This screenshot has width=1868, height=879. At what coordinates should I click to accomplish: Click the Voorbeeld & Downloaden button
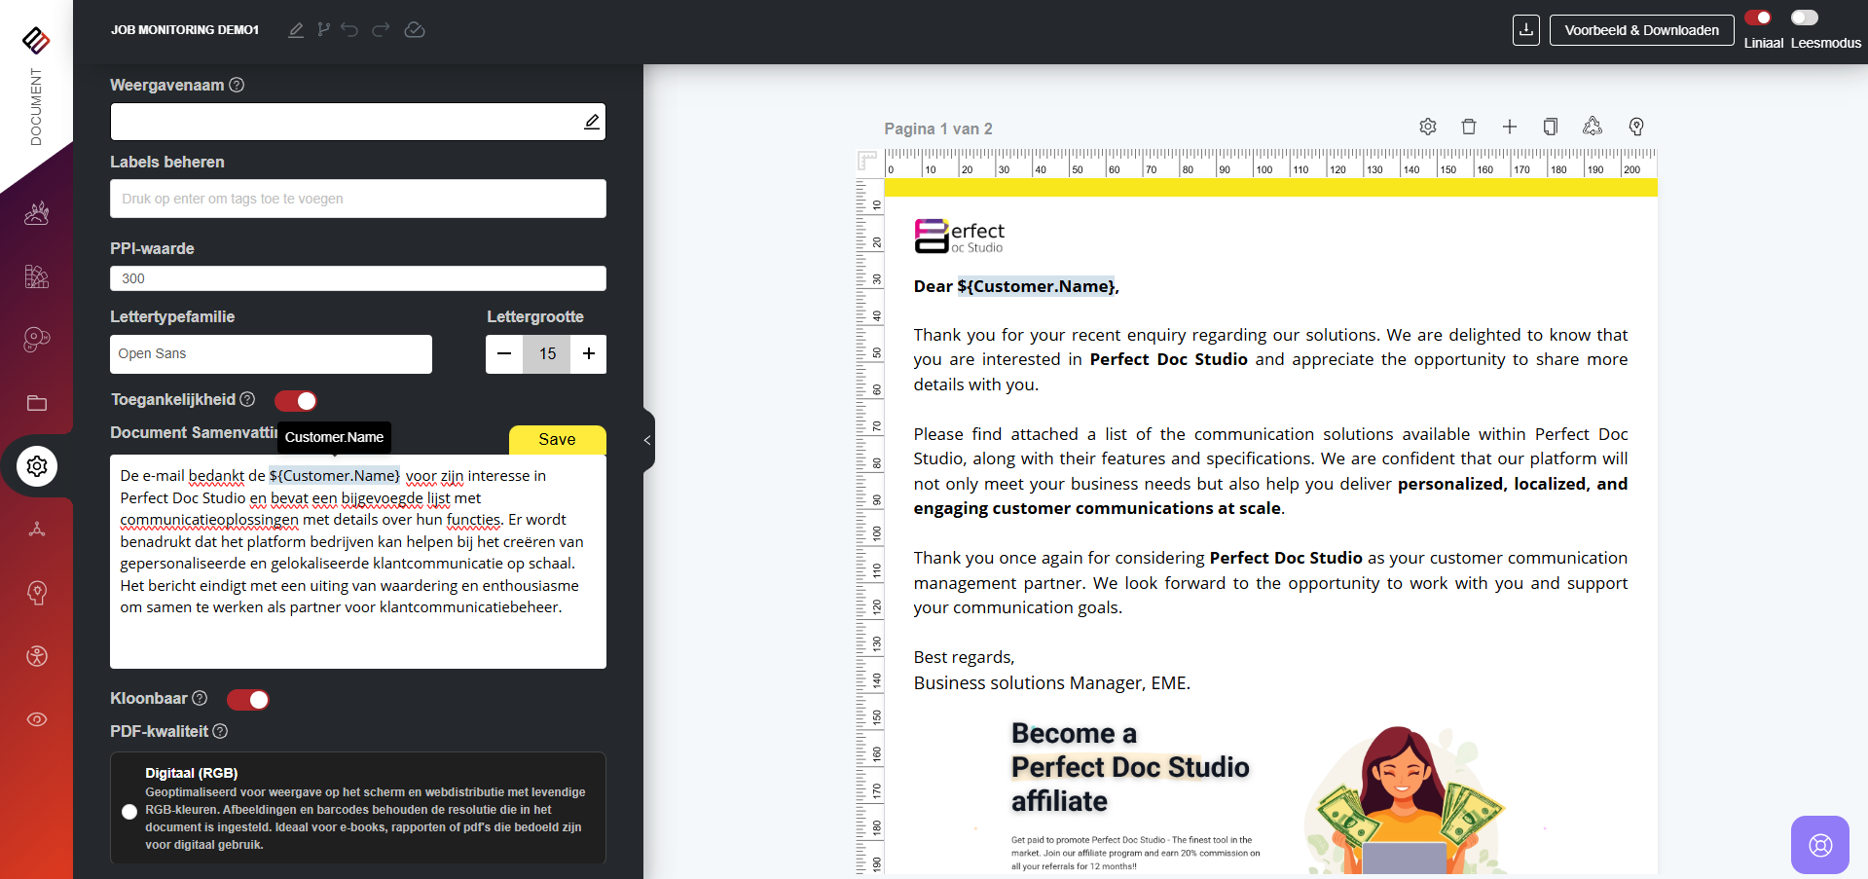click(x=1641, y=30)
